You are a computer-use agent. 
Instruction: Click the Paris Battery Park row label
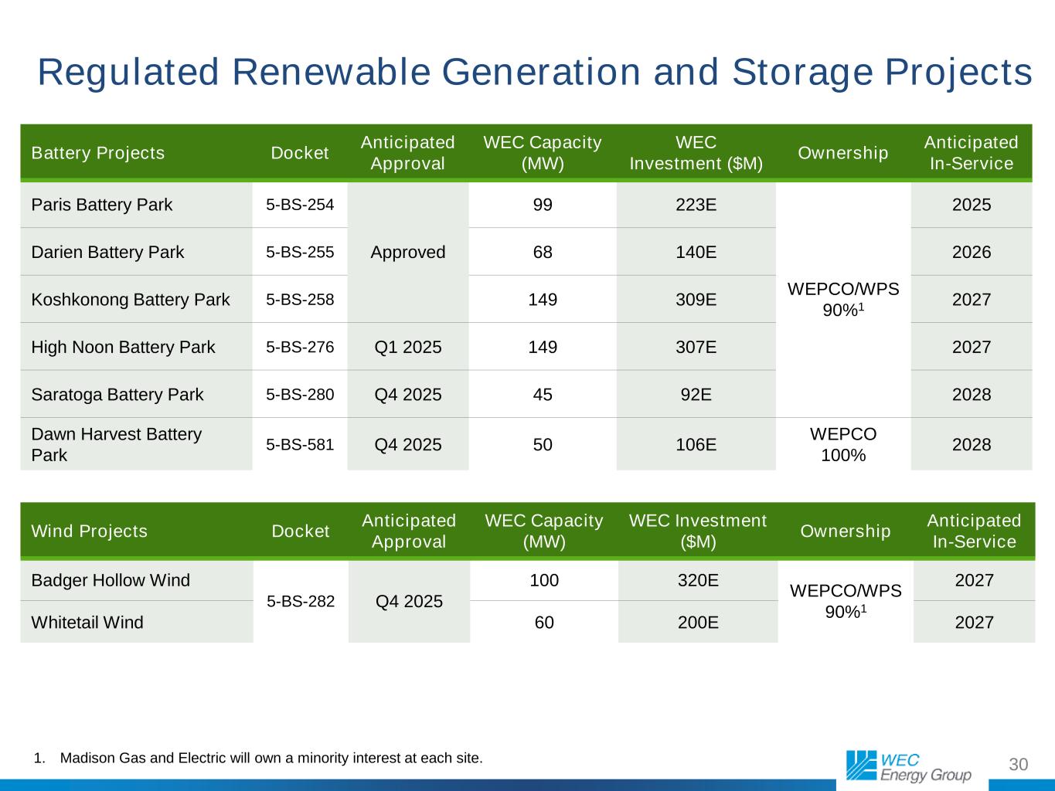point(101,205)
